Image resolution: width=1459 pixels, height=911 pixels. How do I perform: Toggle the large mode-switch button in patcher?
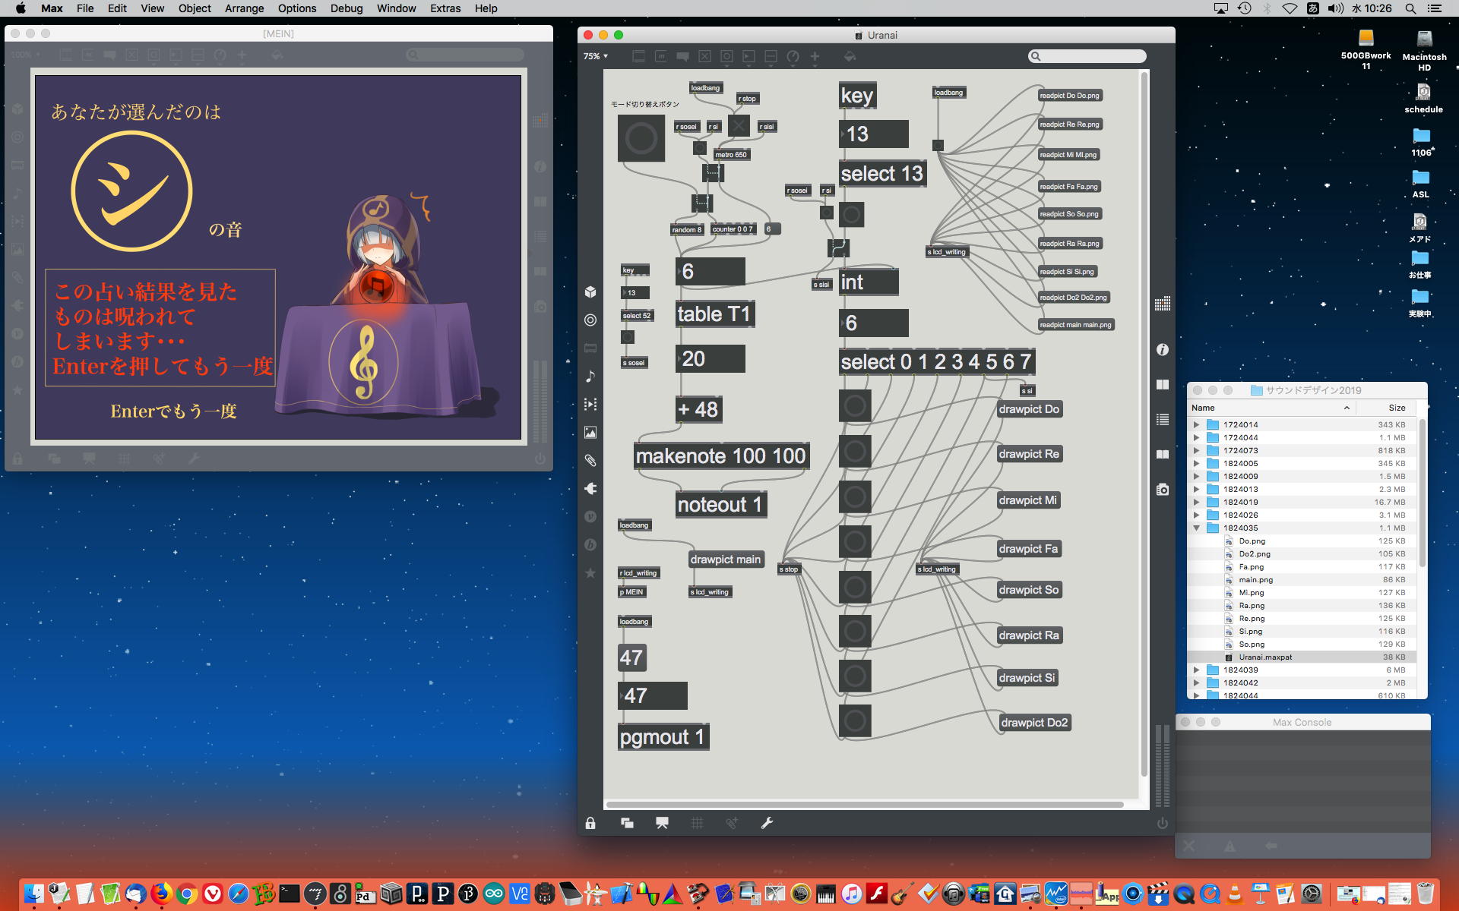click(641, 139)
